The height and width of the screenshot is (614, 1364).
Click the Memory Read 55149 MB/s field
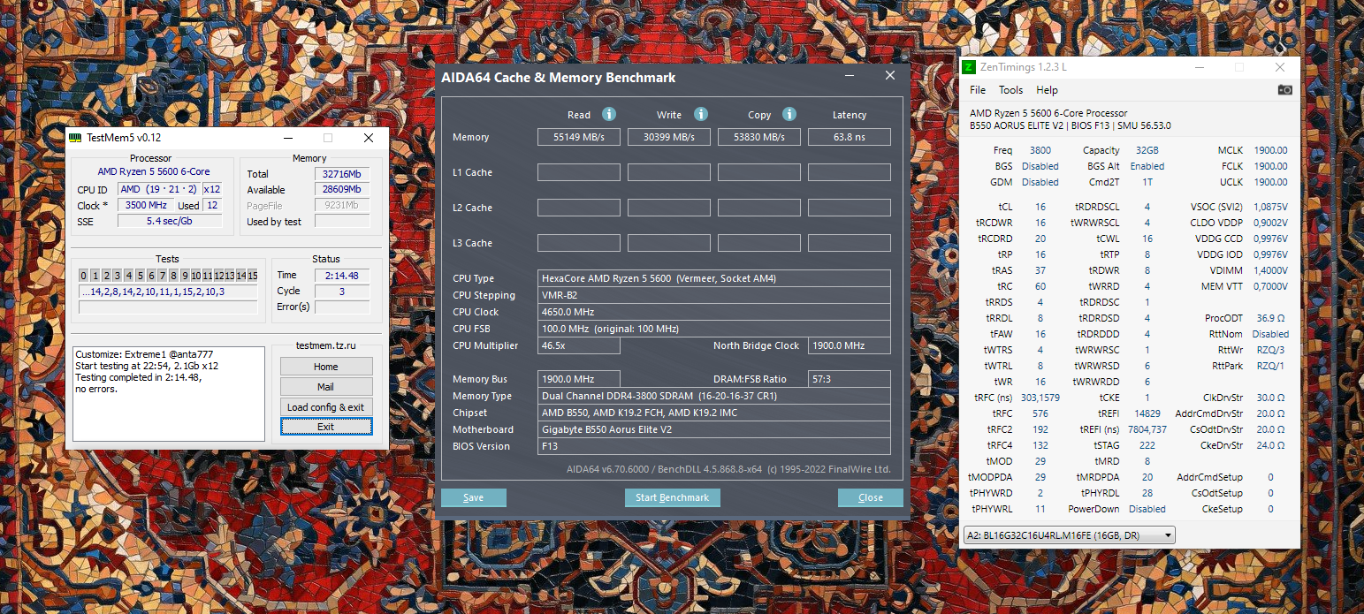(x=579, y=137)
